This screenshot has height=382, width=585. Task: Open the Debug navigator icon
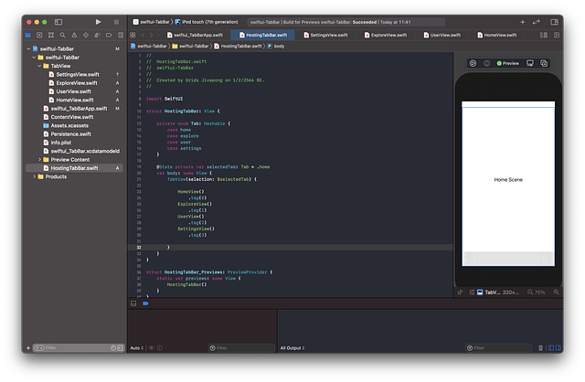pos(98,35)
